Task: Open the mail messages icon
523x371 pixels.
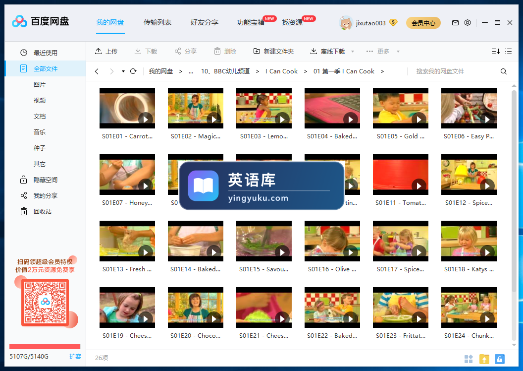Action: point(455,23)
